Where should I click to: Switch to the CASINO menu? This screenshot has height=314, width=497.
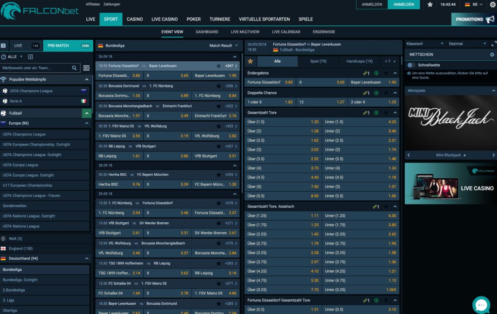[135, 19]
